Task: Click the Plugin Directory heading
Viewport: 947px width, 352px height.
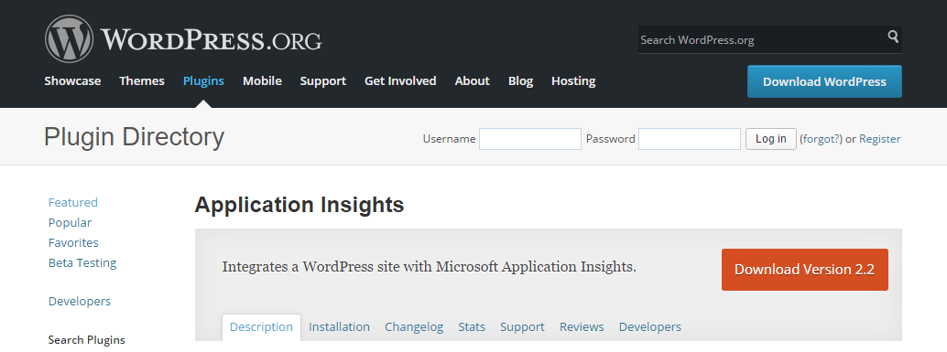Action: tap(134, 138)
